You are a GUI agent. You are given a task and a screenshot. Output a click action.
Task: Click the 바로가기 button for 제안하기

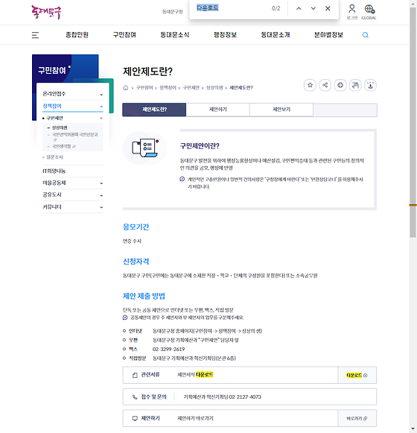[357, 418]
